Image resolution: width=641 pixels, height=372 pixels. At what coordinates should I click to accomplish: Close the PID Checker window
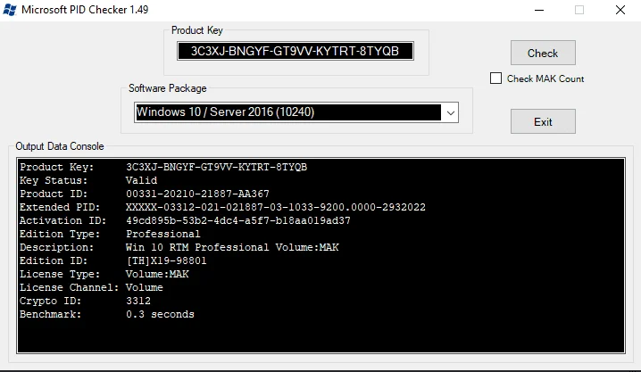click(x=620, y=10)
